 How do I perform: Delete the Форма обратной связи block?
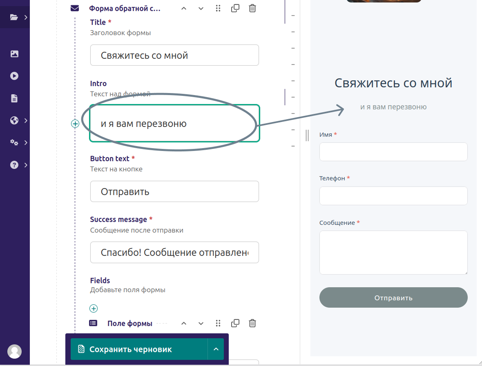(252, 8)
